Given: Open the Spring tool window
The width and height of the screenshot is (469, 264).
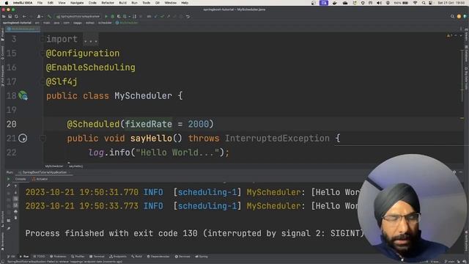Looking at the screenshot, I should tap(202, 257).
